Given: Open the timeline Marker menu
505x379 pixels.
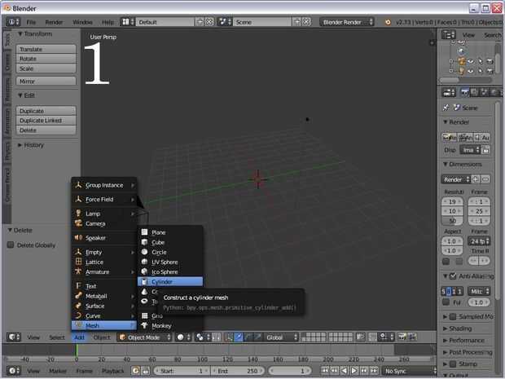Looking at the screenshot, I should tap(58, 371).
